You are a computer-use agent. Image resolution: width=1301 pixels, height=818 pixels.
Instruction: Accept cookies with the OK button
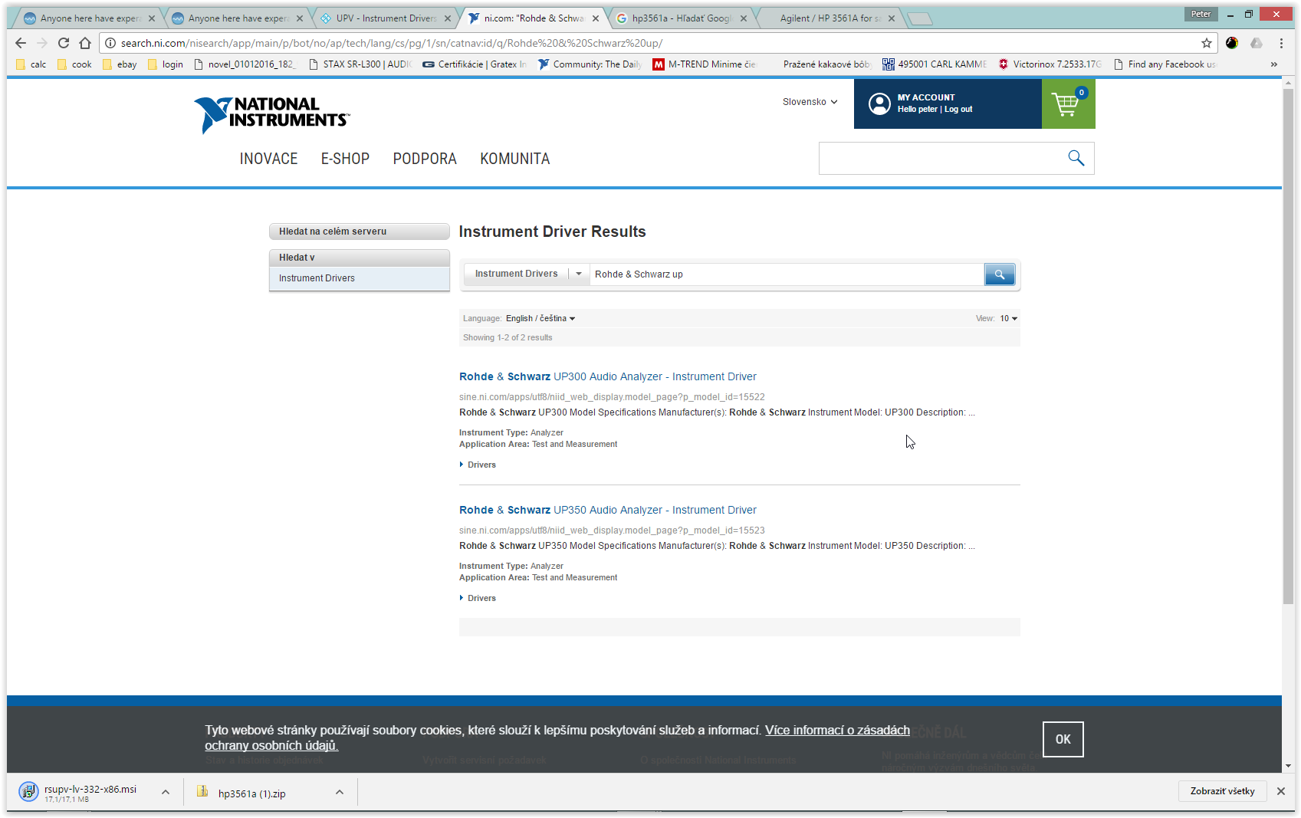coord(1063,739)
